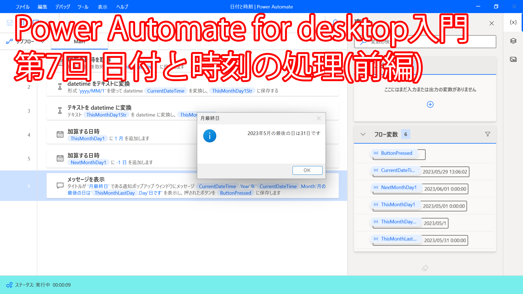Click the speech bubble icon on step 6
Viewport: 523px width, 294px height.
coord(60,186)
